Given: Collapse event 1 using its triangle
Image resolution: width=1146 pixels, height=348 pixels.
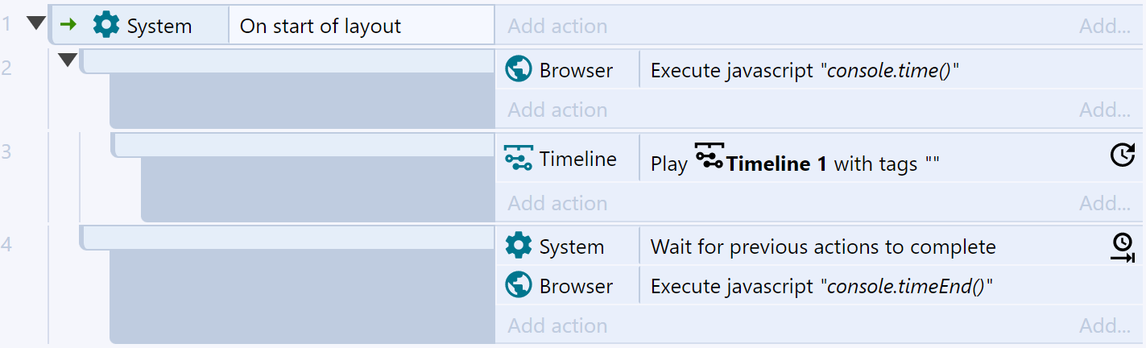Looking at the screenshot, I should pyautogui.click(x=36, y=23).
